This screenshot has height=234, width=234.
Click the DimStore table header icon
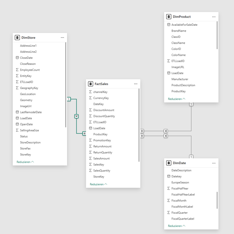pyautogui.click(x=17, y=38)
